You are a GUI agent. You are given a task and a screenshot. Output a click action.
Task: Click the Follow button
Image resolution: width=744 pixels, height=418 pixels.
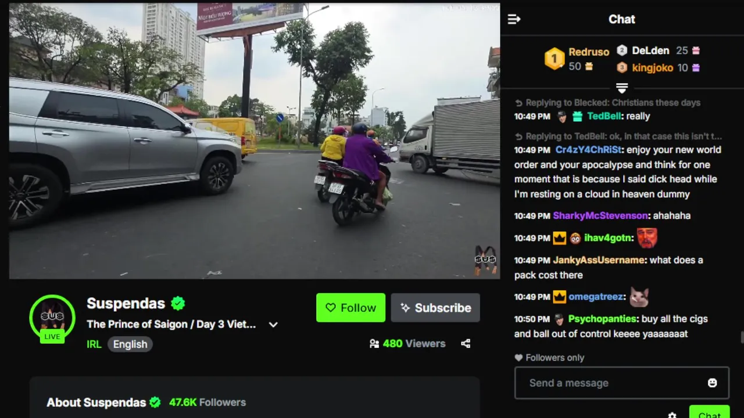click(x=350, y=308)
